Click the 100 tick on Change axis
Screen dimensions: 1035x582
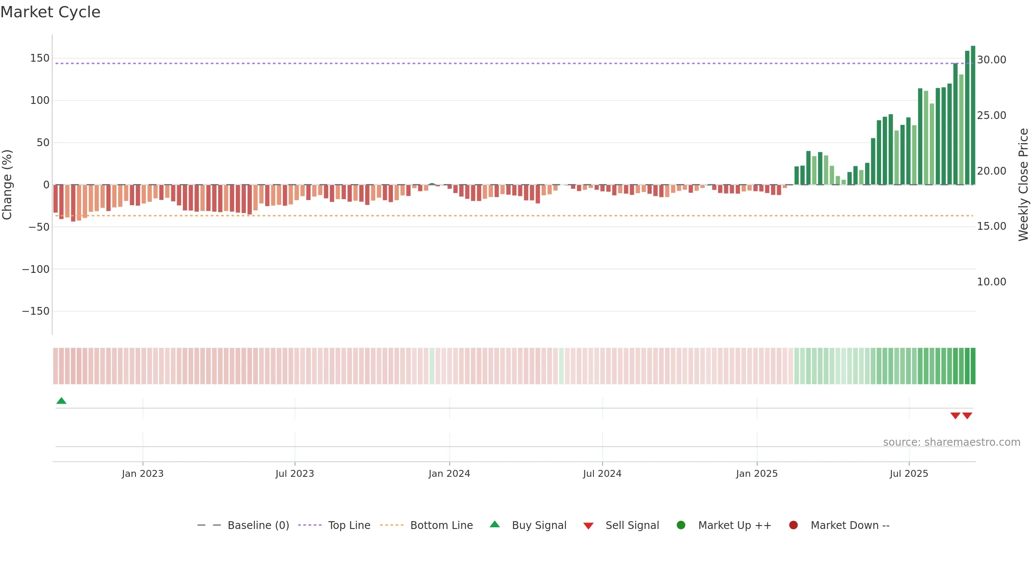[40, 100]
